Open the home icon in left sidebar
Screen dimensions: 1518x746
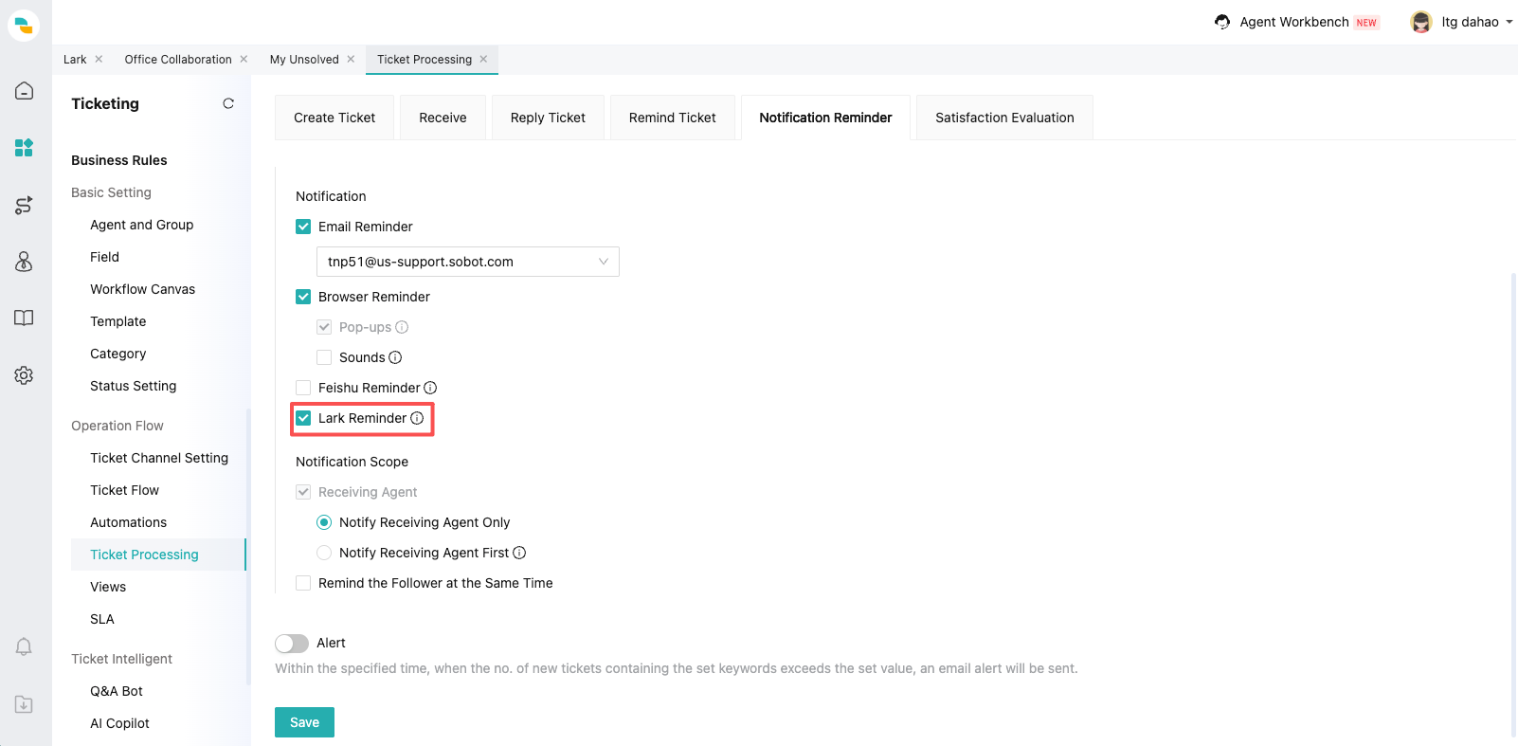(24, 91)
